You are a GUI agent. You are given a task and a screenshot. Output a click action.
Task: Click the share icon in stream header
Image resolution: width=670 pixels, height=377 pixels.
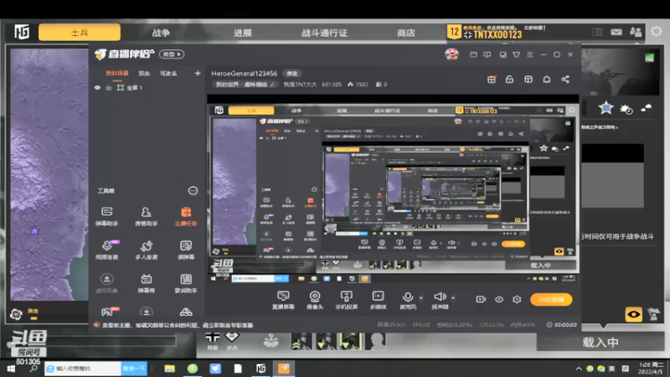565,80
